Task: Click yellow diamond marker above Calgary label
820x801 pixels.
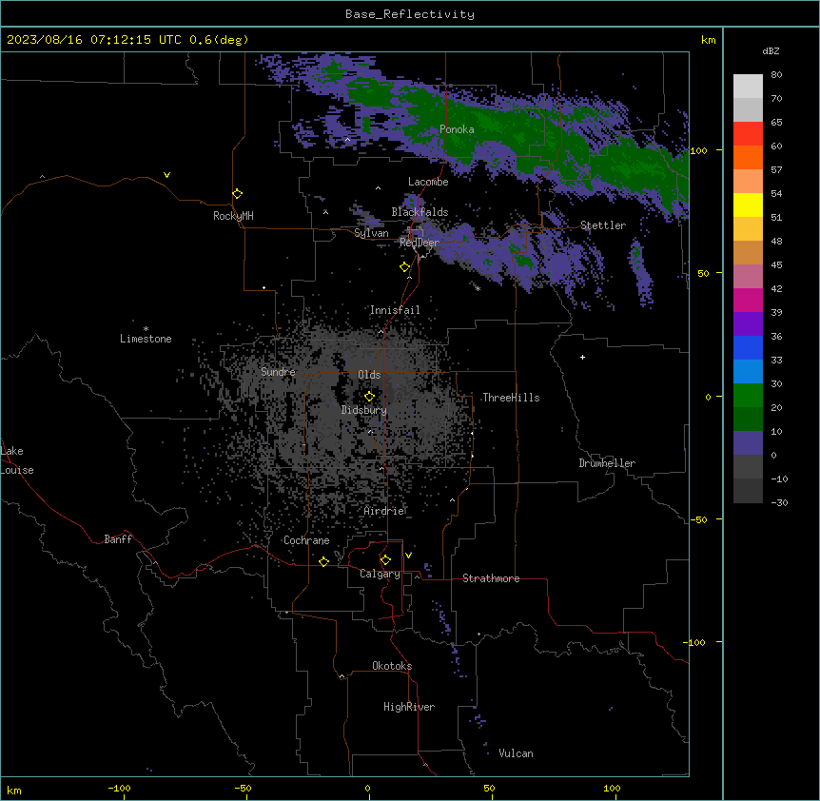Action: (385, 560)
